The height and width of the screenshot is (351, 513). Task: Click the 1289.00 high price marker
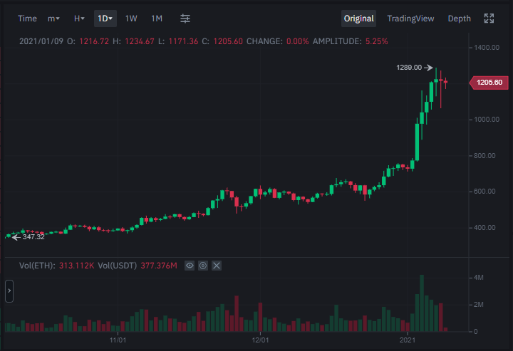coord(409,68)
